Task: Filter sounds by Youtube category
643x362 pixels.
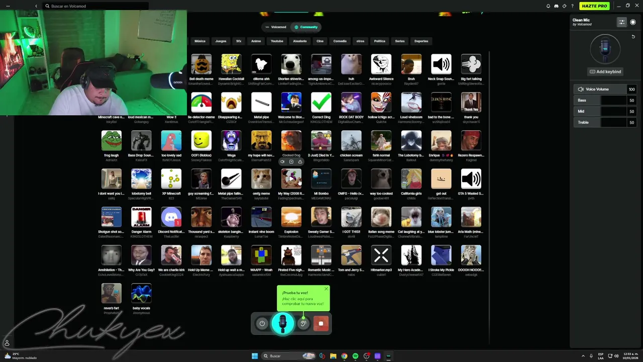Action: click(x=277, y=41)
